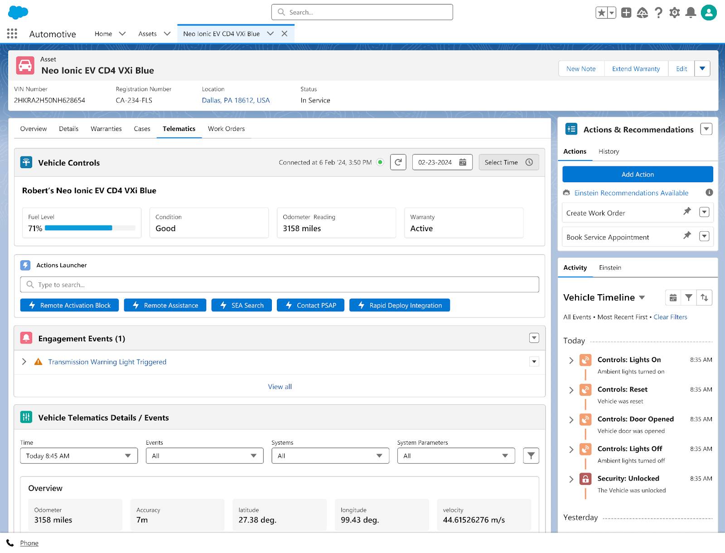
Task: Click the Actions Launcher lightning icon
Action: [26, 265]
